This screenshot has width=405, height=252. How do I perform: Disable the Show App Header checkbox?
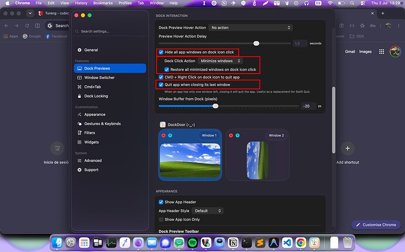[161, 202]
